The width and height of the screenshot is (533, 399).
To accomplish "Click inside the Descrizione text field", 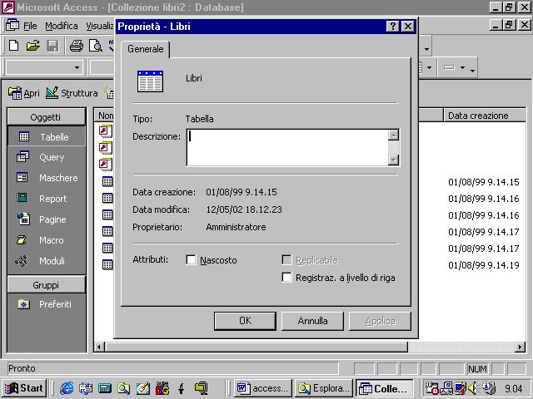I will point(287,147).
